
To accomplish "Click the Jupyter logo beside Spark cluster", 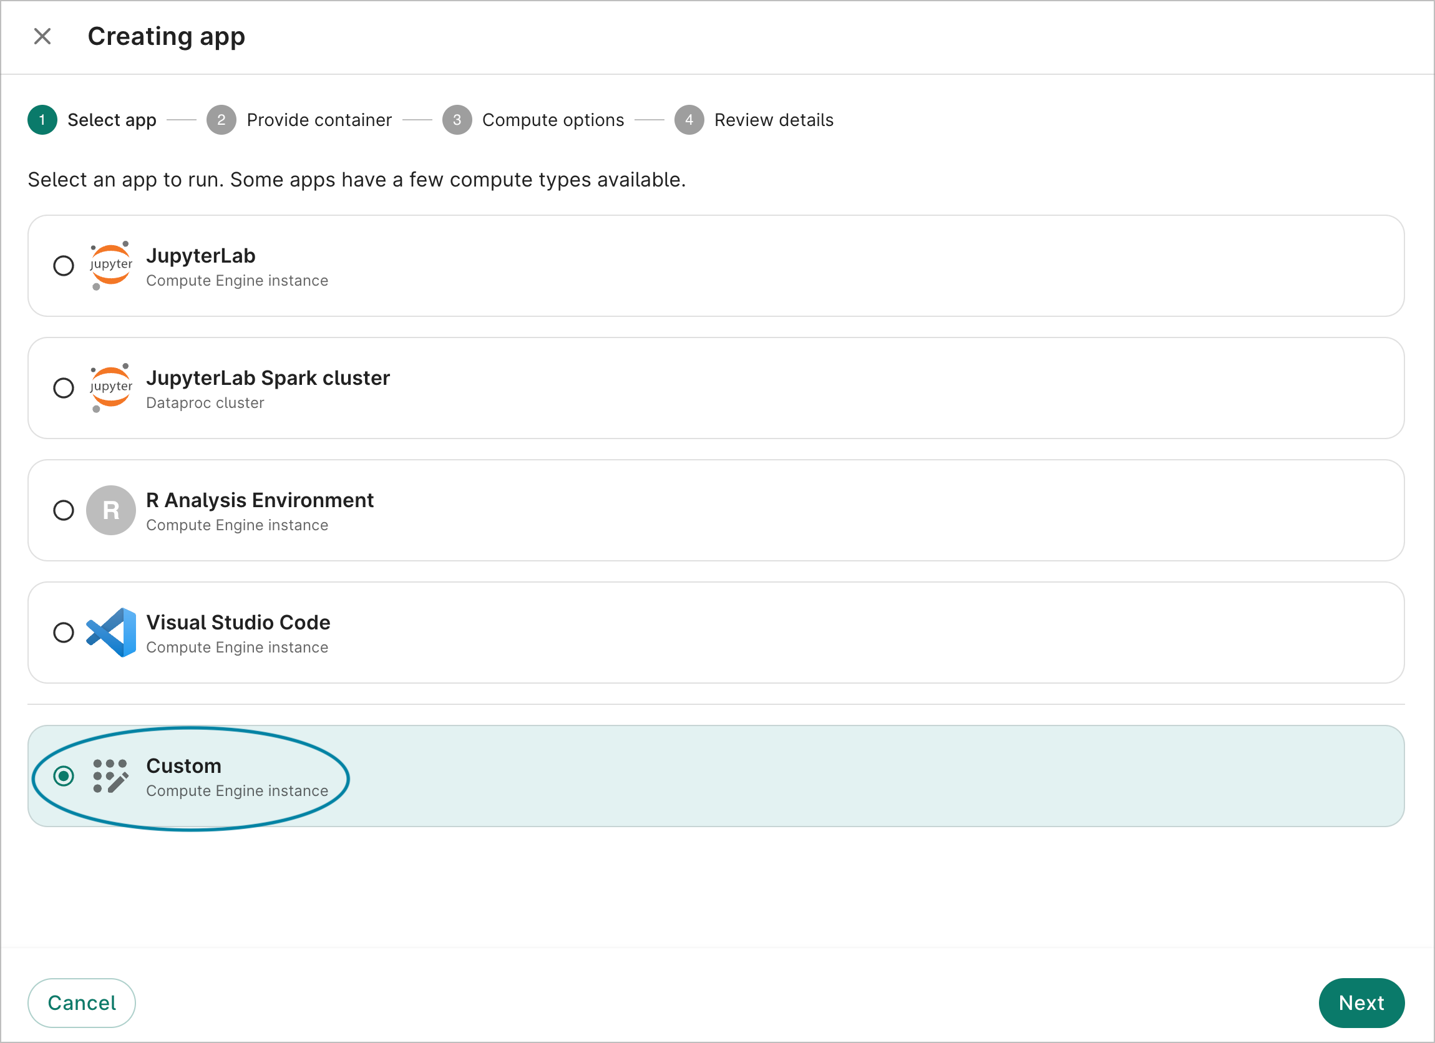I will 110,388.
